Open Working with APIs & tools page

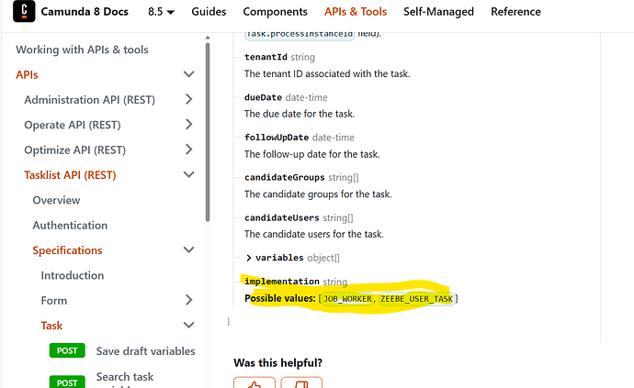[82, 50]
